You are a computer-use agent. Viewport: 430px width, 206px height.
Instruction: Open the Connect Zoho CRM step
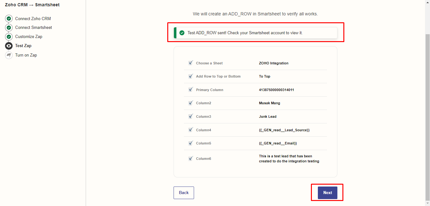point(33,19)
